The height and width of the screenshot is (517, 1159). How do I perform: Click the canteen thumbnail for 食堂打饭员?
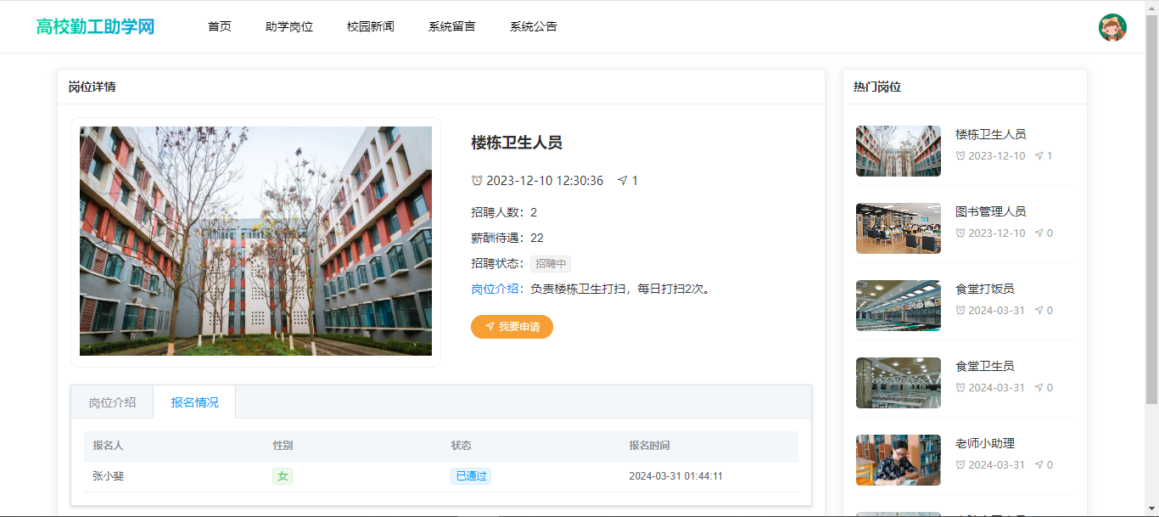click(x=899, y=306)
